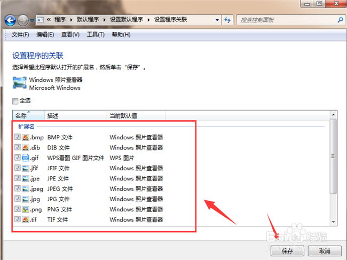
Task: Toggle the .jpg checkbox
Action: pyautogui.click(x=18, y=199)
